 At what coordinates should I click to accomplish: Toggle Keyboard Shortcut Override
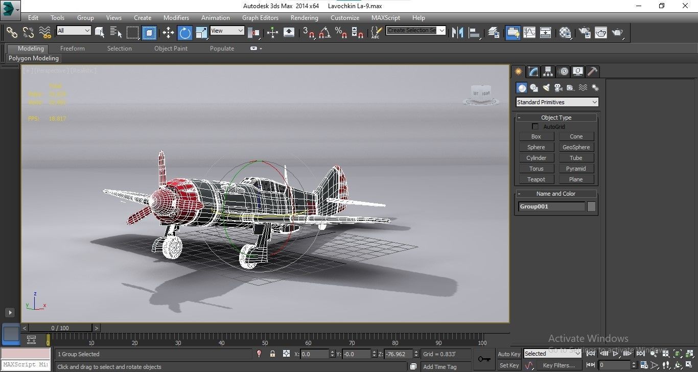289,33
